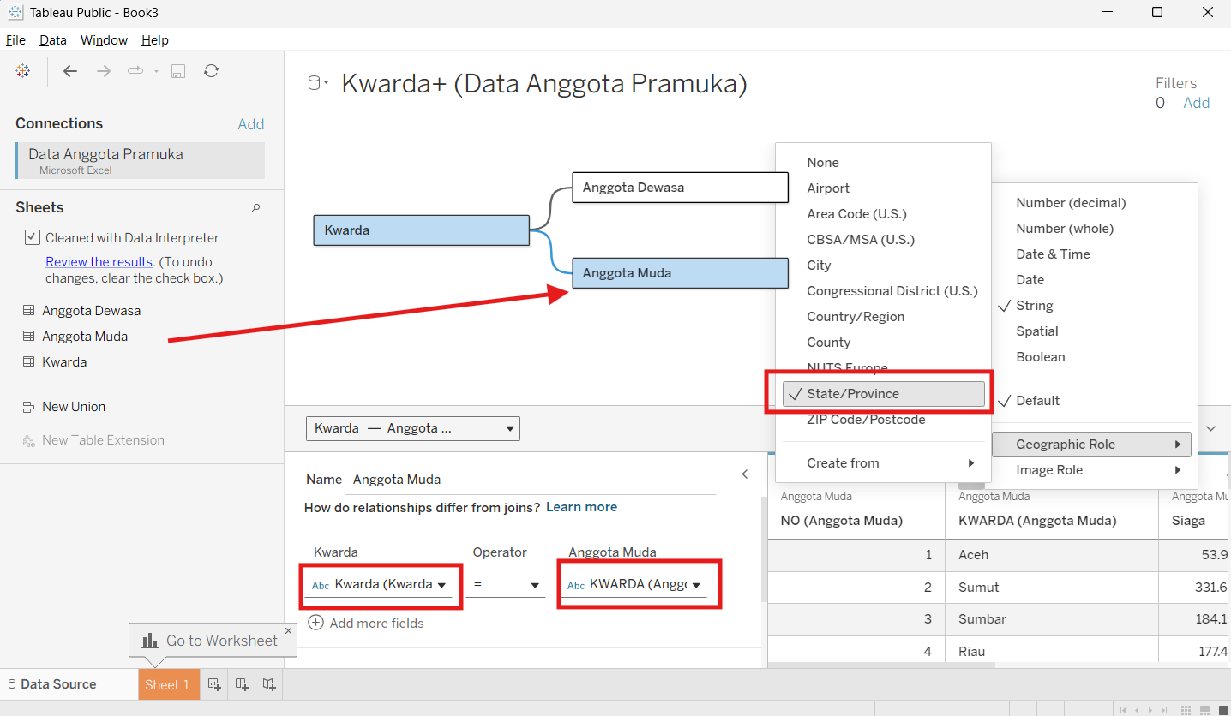Image resolution: width=1231 pixels, height=716 pixels.
Task: Click the first-sheet navigation arrow in status bar
Action: pyautogui.click(x=1124, y=710)
